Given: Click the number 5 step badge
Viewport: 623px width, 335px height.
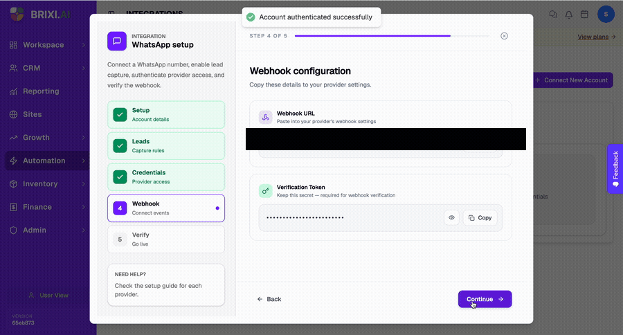Looking at the screenshot, I should [x=120, y=239].
